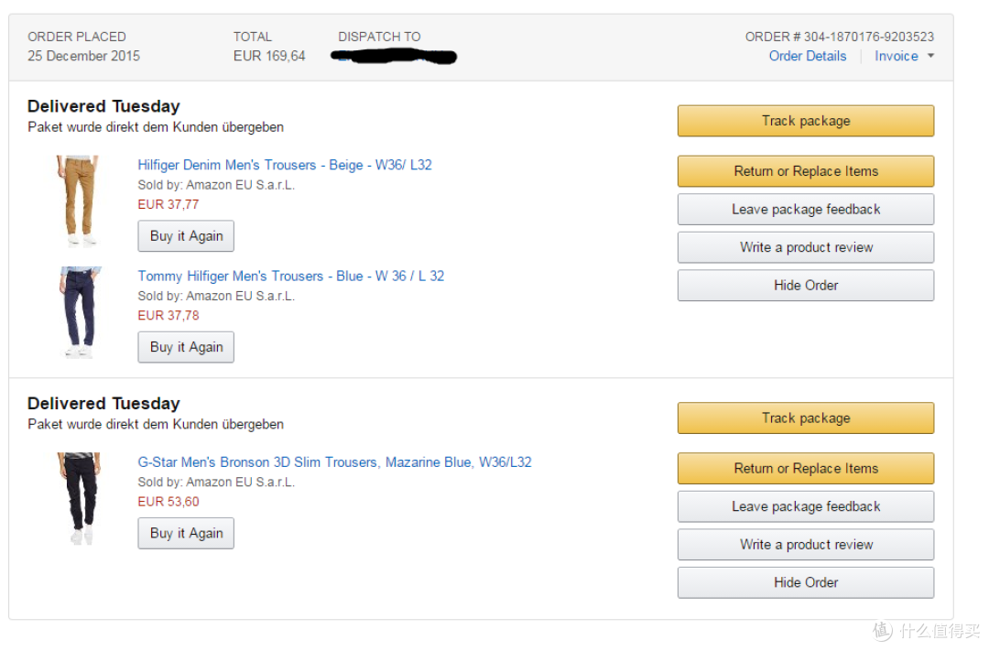Open the Order Details link
The width and height of the screenshot is (989, 651).
pyautogui.click(x=808, y=56)
